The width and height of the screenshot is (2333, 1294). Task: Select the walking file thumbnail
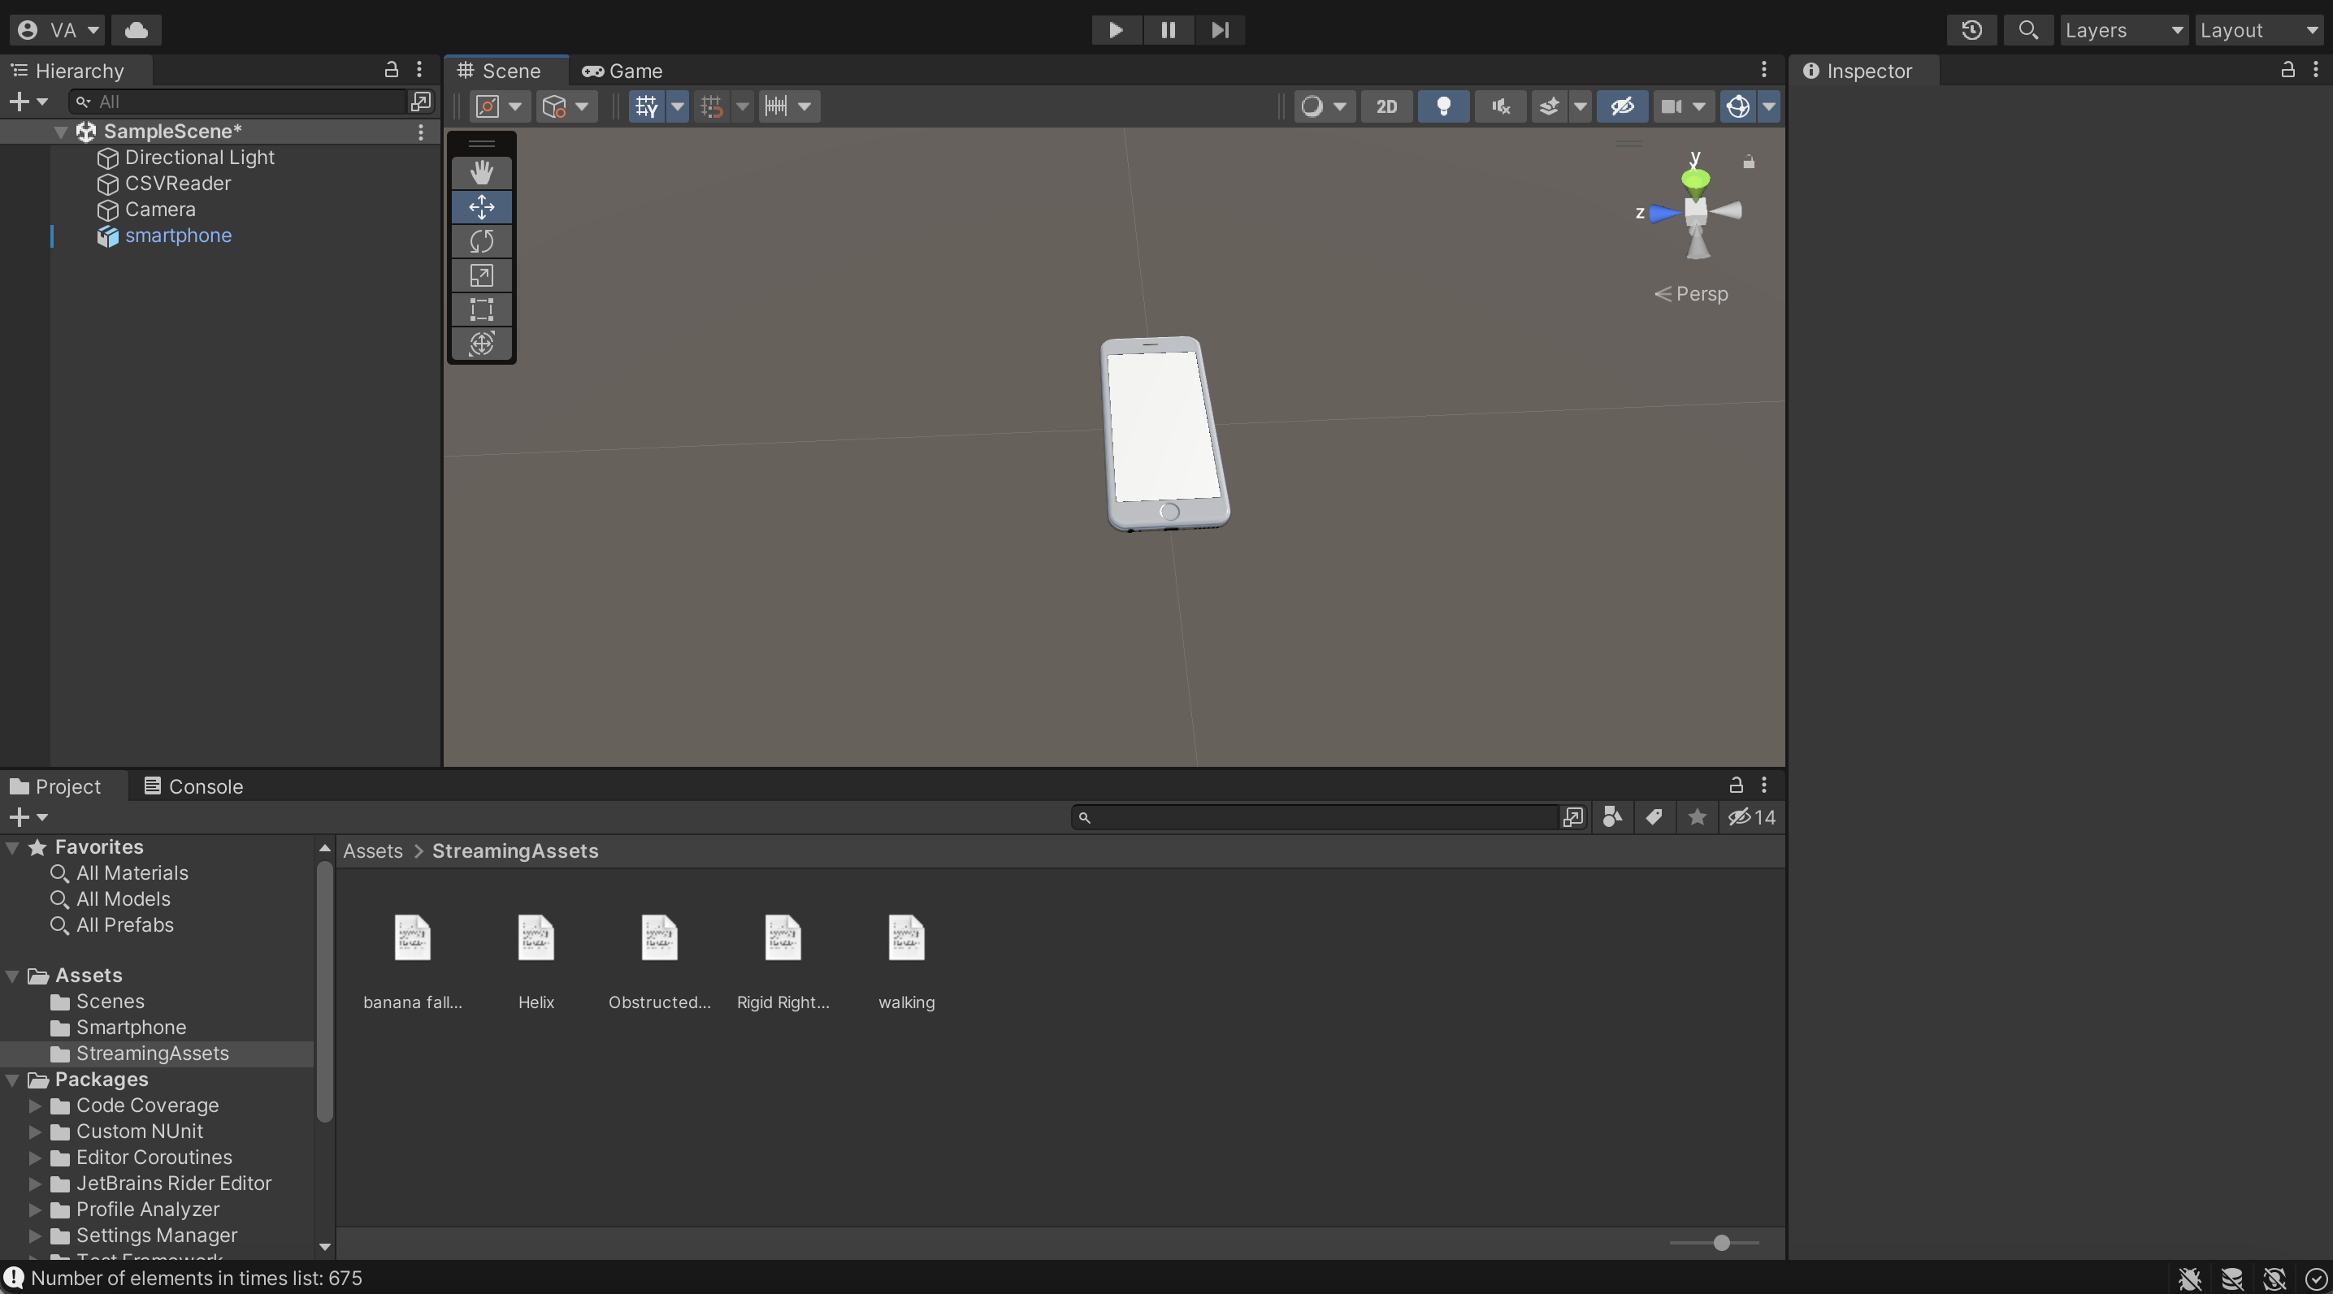[x=906, y=939]
